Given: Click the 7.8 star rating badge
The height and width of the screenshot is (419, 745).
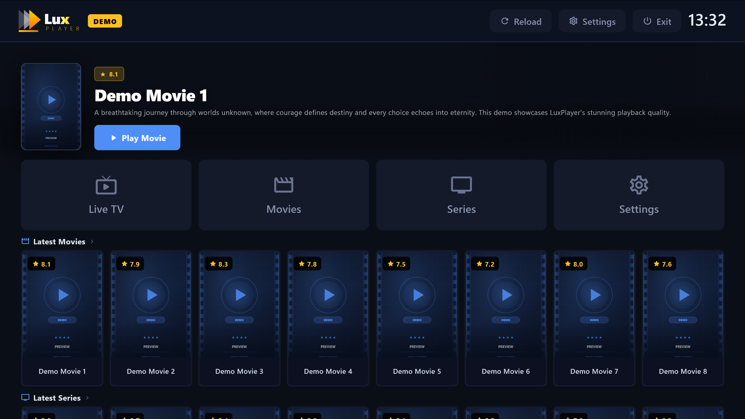Looking at the screenshot, I should (308, 264).
